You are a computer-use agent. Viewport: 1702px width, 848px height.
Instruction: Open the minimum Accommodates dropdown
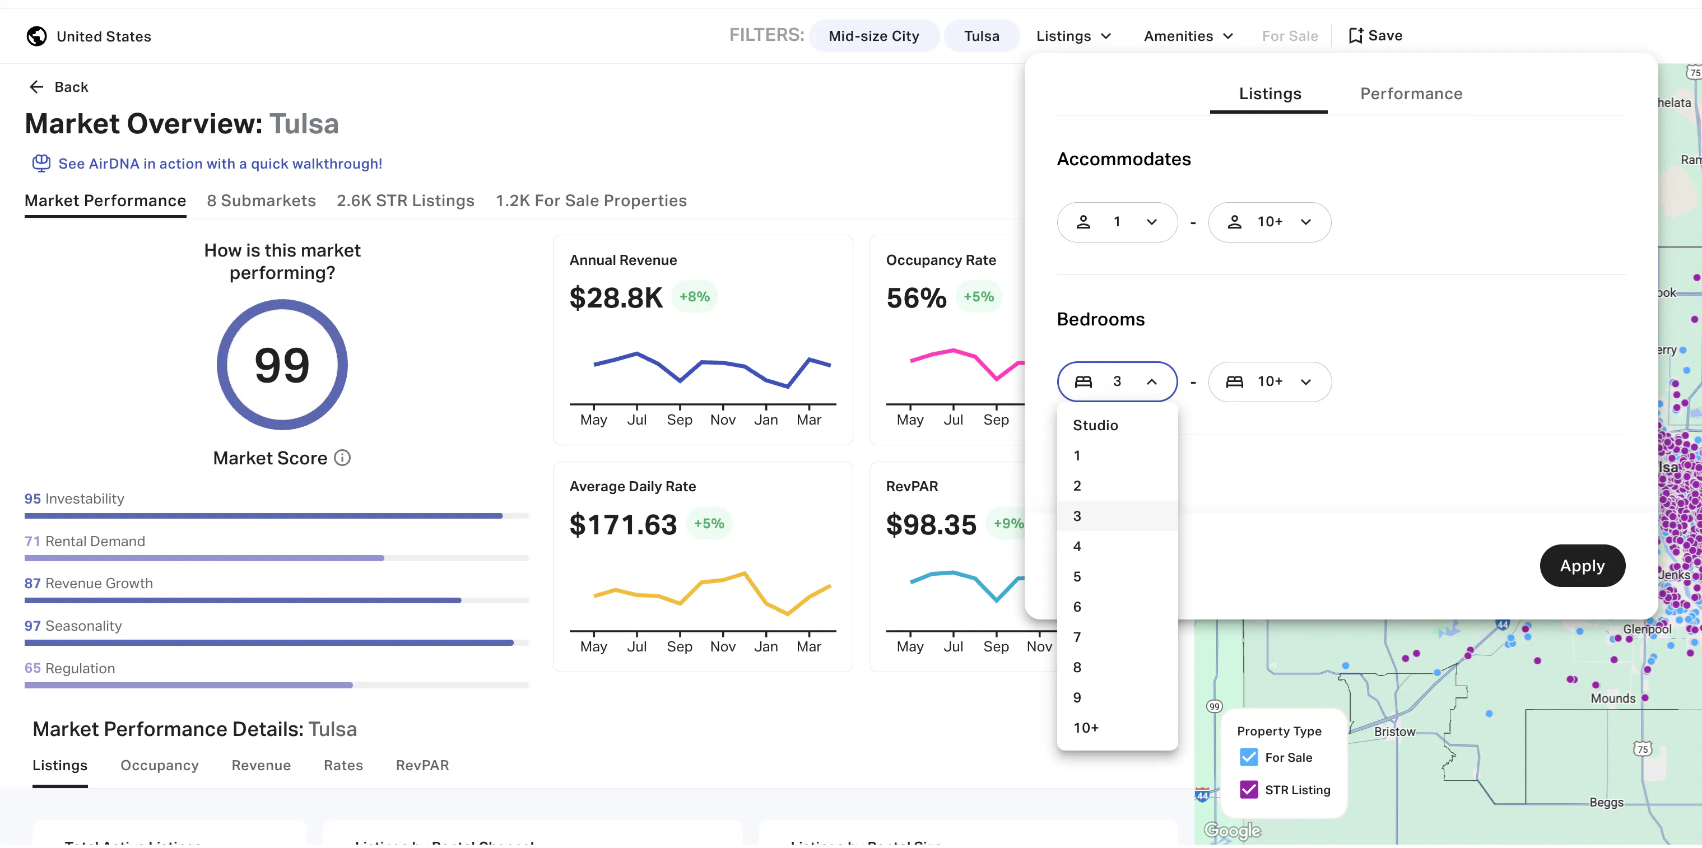tap(1117, 222)
